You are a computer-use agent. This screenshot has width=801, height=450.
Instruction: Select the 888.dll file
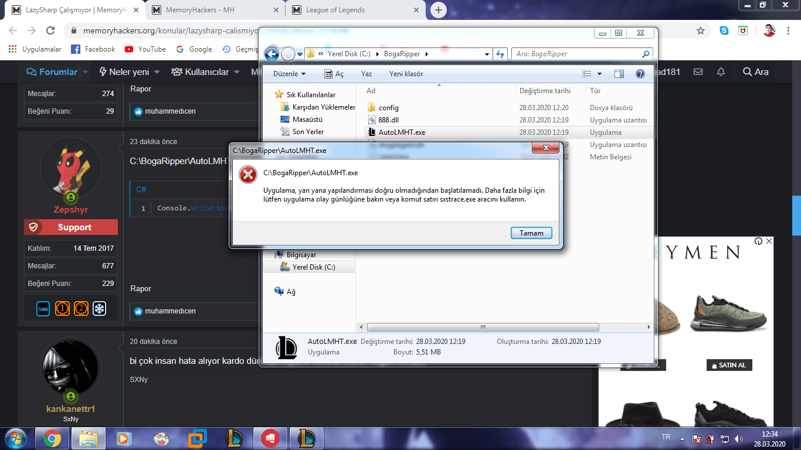pyautogui.click(x=382, y=120)
